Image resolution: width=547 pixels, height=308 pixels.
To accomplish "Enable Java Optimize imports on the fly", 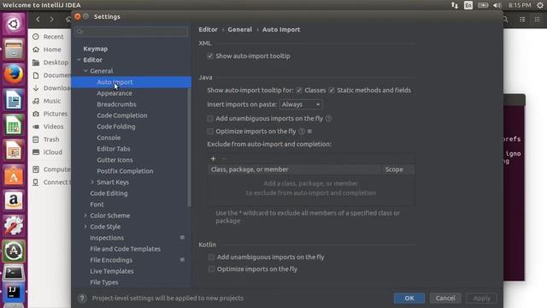I will [210, 131].
